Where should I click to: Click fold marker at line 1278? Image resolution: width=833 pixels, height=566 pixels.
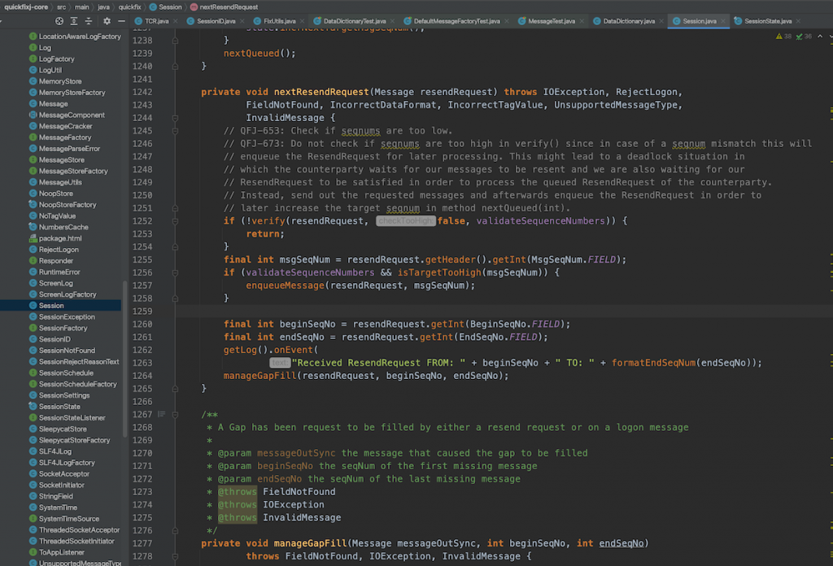[175, 556]
